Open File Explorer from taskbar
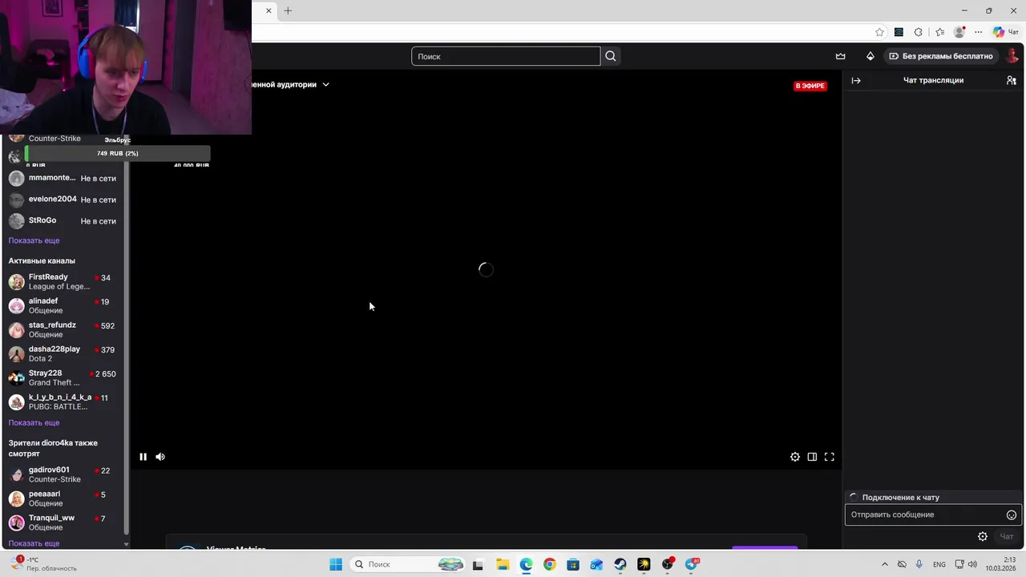1026x577 pixels. pos(503,564)
